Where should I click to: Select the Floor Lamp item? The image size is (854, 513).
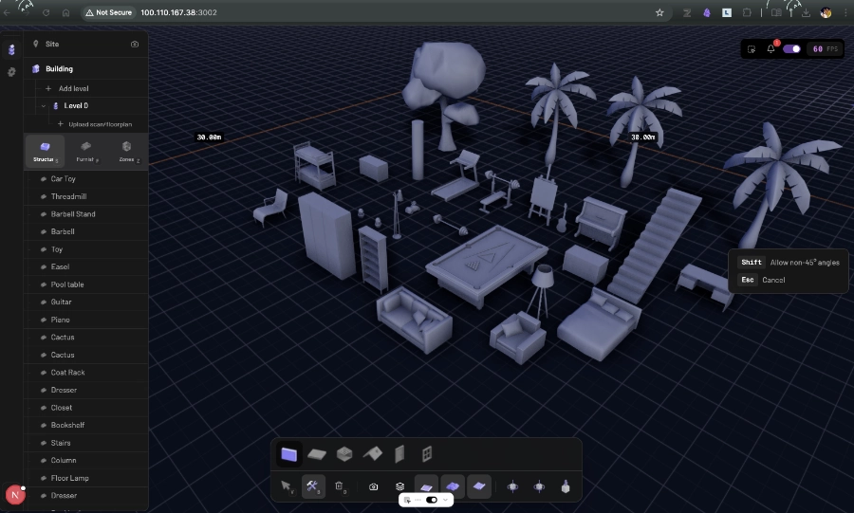point(86,478)
